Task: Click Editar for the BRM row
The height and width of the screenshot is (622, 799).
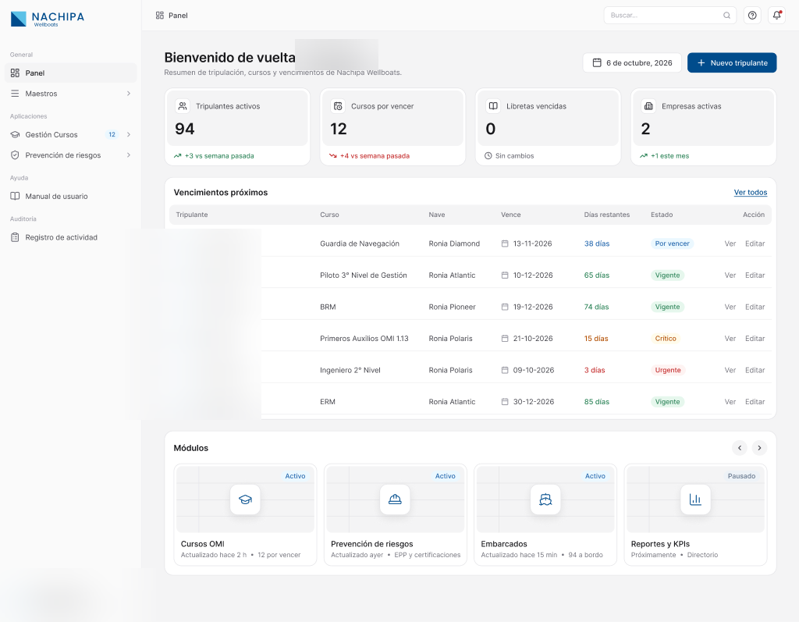Action: tap(755, 307)
